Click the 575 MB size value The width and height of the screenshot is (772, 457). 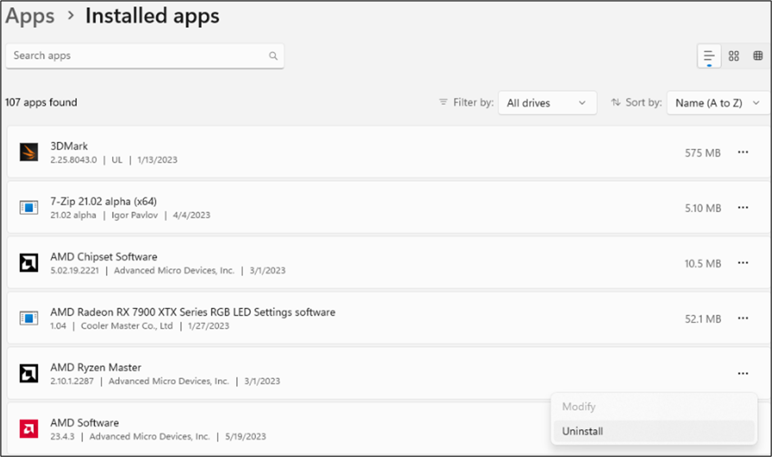tap(703, 153)
